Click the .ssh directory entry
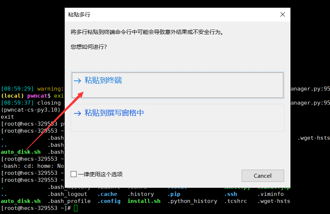Screen dimensions: 330x214 pyautogui.click(x=230, y=194)
